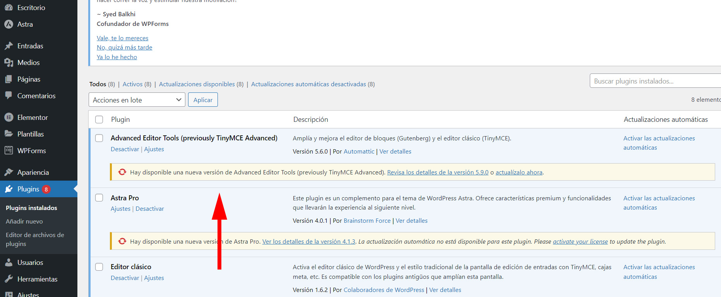Desactivar the Astra Pro plugin
Image resolution: width=721 pixels, height=297 pixels.
(150, 209)
